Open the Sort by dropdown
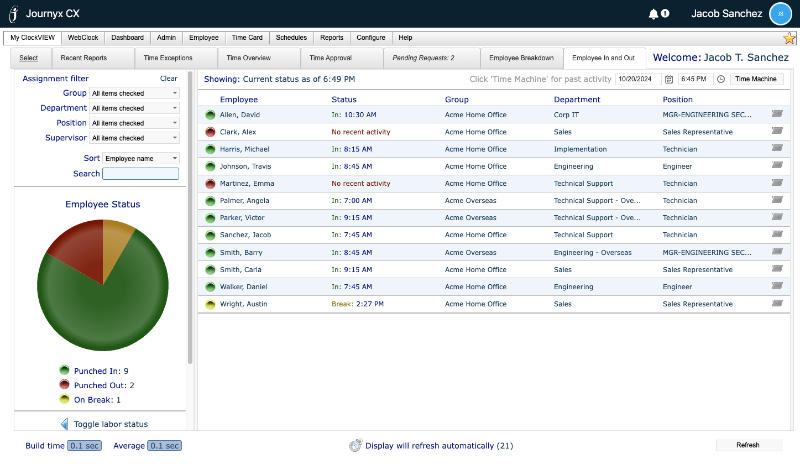Image resolution: width=800 pixels, height=464 pixels. pyautogui.click(x=141, y=159)
